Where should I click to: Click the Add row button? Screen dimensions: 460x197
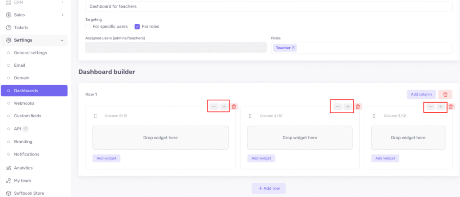269,188
